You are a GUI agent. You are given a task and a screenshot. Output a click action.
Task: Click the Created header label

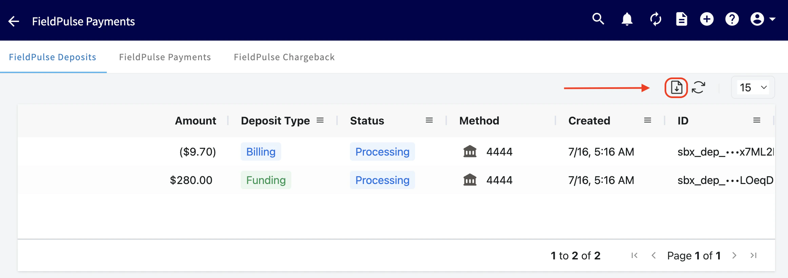589,121
